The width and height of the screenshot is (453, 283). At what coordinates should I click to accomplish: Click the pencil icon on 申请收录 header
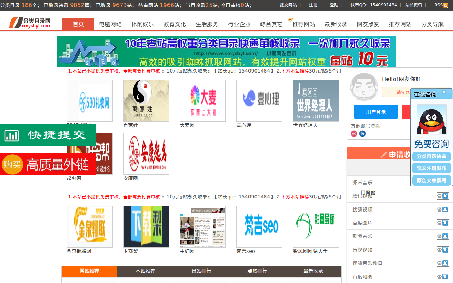(x=384, y=154)
